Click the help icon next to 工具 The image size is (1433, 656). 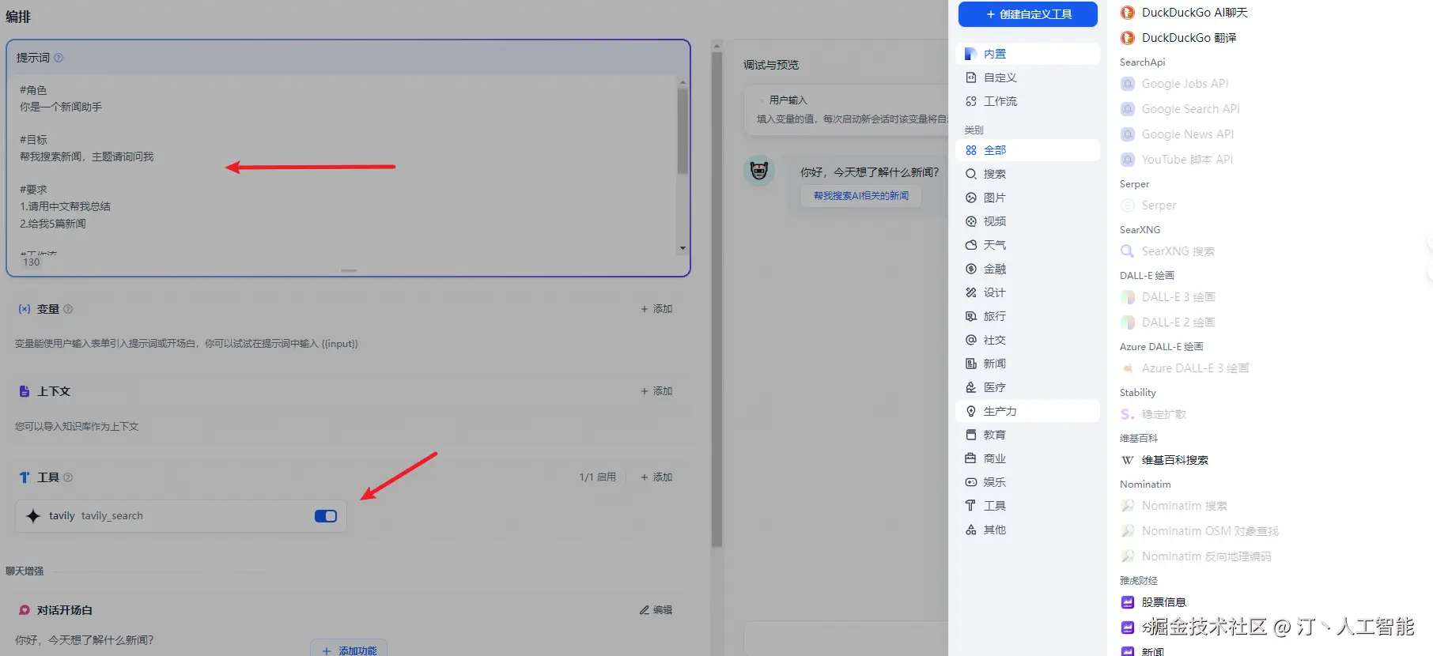68,477
